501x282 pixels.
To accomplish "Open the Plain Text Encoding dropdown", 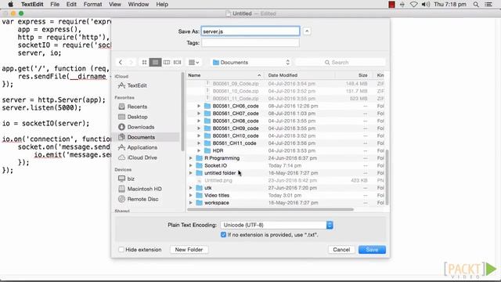I will pos(276,225).
